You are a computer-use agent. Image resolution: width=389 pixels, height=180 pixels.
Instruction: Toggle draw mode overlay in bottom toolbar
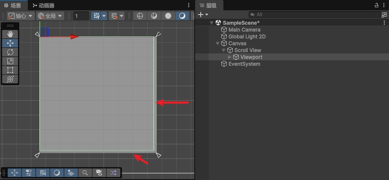[57, 173]
